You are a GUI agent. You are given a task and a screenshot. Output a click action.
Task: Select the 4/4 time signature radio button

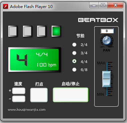coord(74,61)
